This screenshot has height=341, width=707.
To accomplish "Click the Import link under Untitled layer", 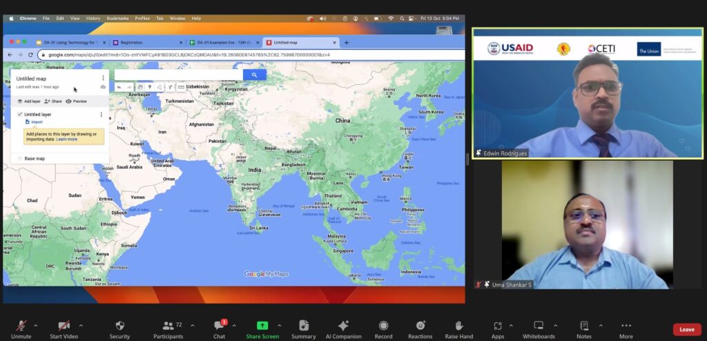I will point(37,121).
